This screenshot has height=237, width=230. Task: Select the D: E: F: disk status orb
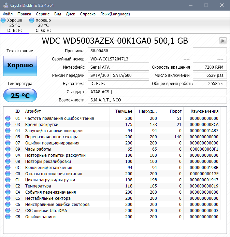point(3,20)
